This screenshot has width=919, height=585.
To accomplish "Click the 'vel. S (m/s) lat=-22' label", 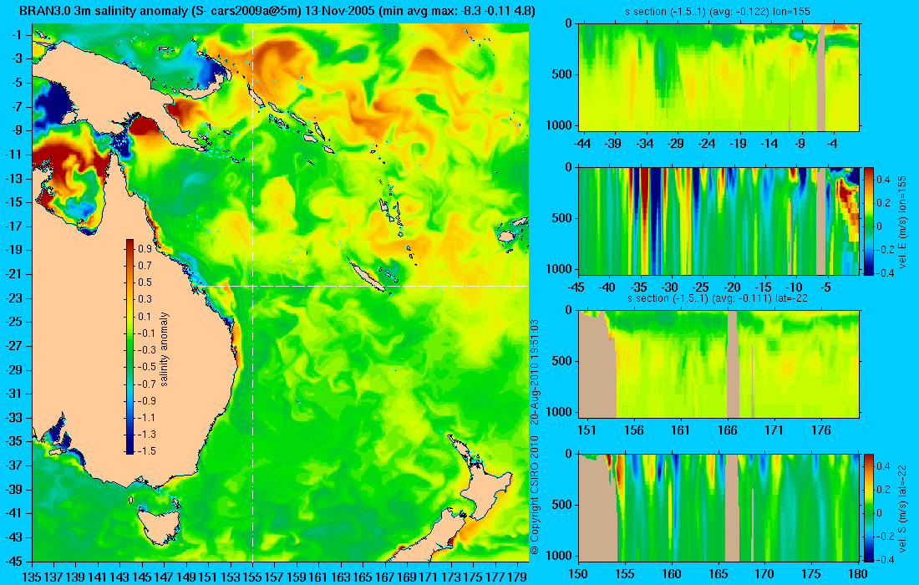I will click(901, 508).
